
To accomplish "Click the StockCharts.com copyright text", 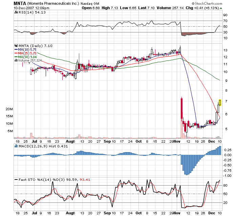I will (x=207, y=3).
